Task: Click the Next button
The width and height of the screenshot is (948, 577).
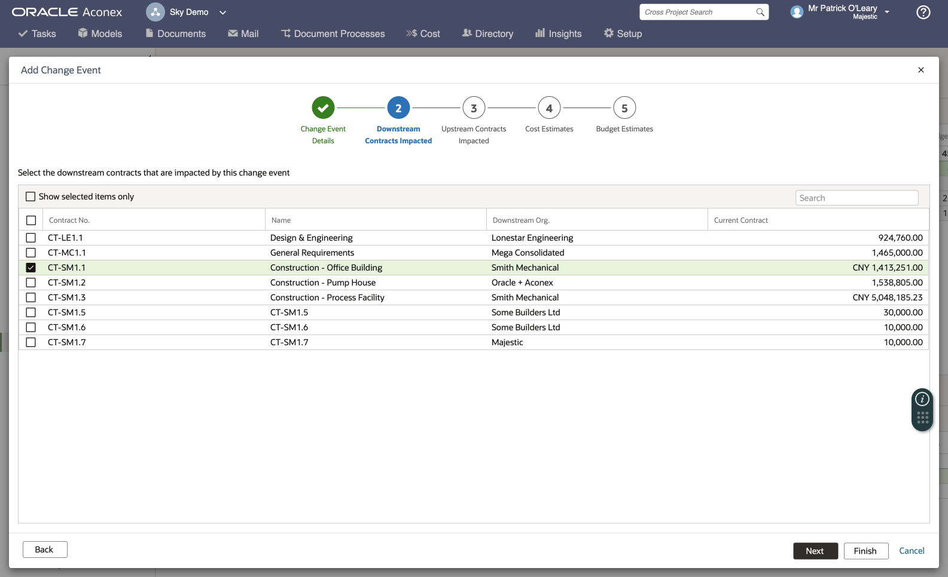Action: pos(815,551)
